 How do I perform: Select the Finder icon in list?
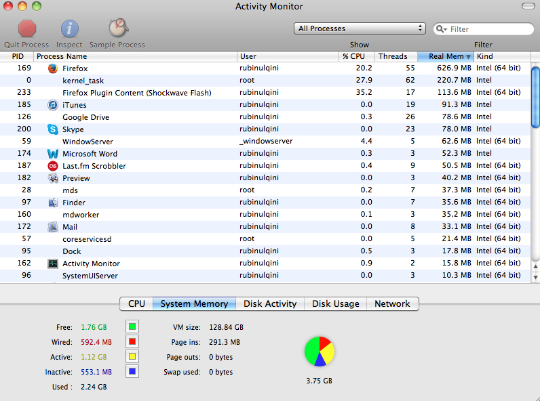tap(53, 203)
